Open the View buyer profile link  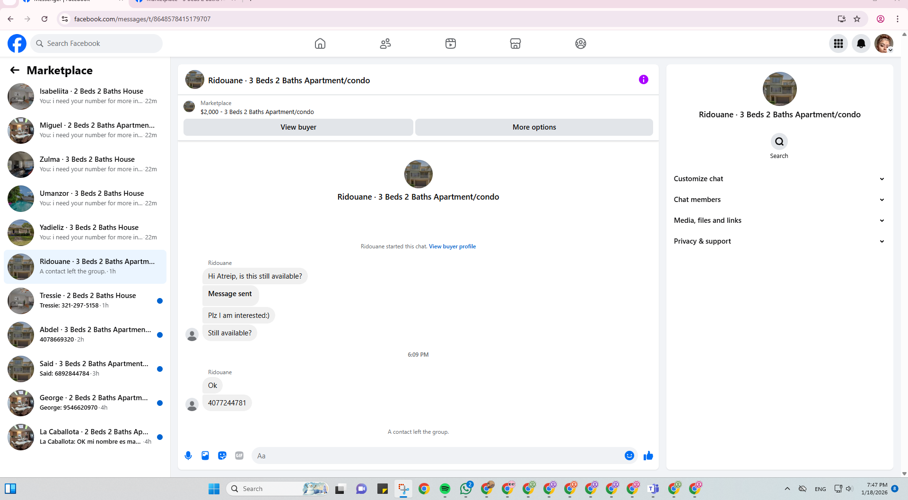click(x=452, y=246)
